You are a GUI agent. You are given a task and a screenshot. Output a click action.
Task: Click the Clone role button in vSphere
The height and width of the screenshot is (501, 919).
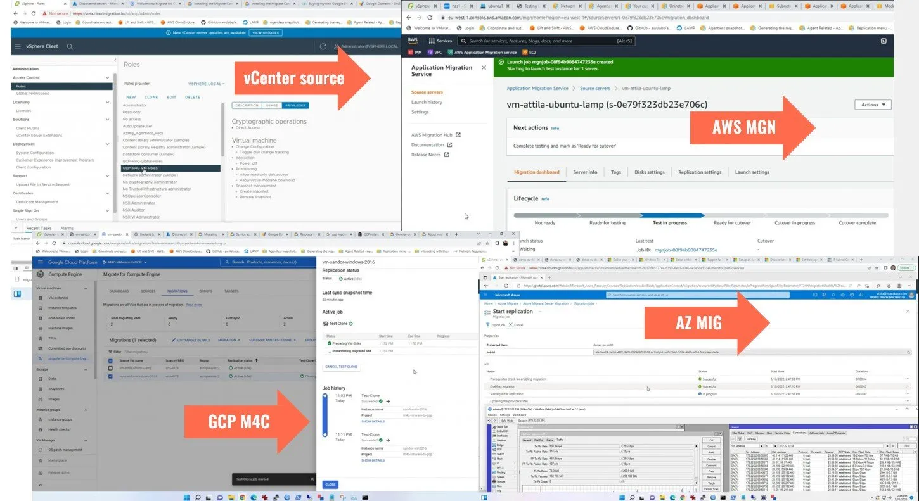[x=151, y=97]
